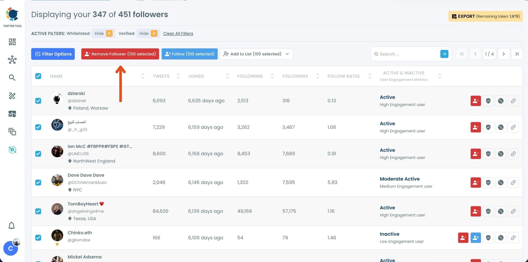Block Dave Dave Dave with the block icon
Screen dimensions: 528x262
pyautogui.click(x=501, y=182)
